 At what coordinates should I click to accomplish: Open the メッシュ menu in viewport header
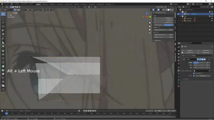[38, 10]
